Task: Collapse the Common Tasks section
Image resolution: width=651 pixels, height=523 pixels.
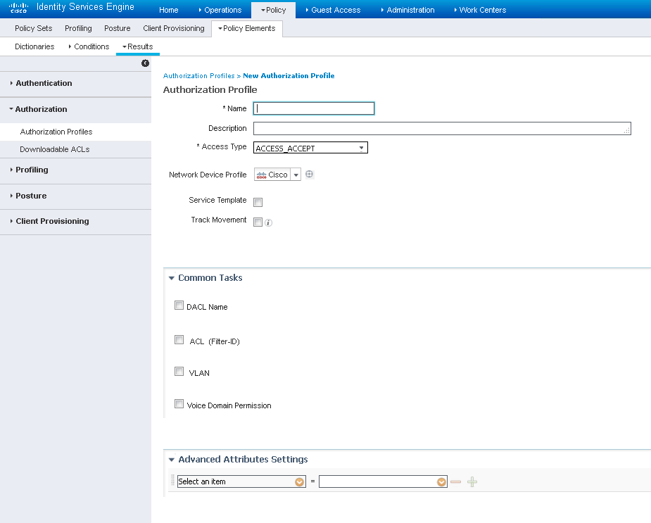Action: 172,278
